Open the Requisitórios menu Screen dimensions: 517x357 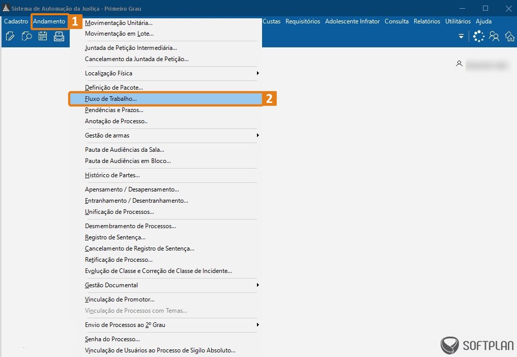click(x=303, y=21)
